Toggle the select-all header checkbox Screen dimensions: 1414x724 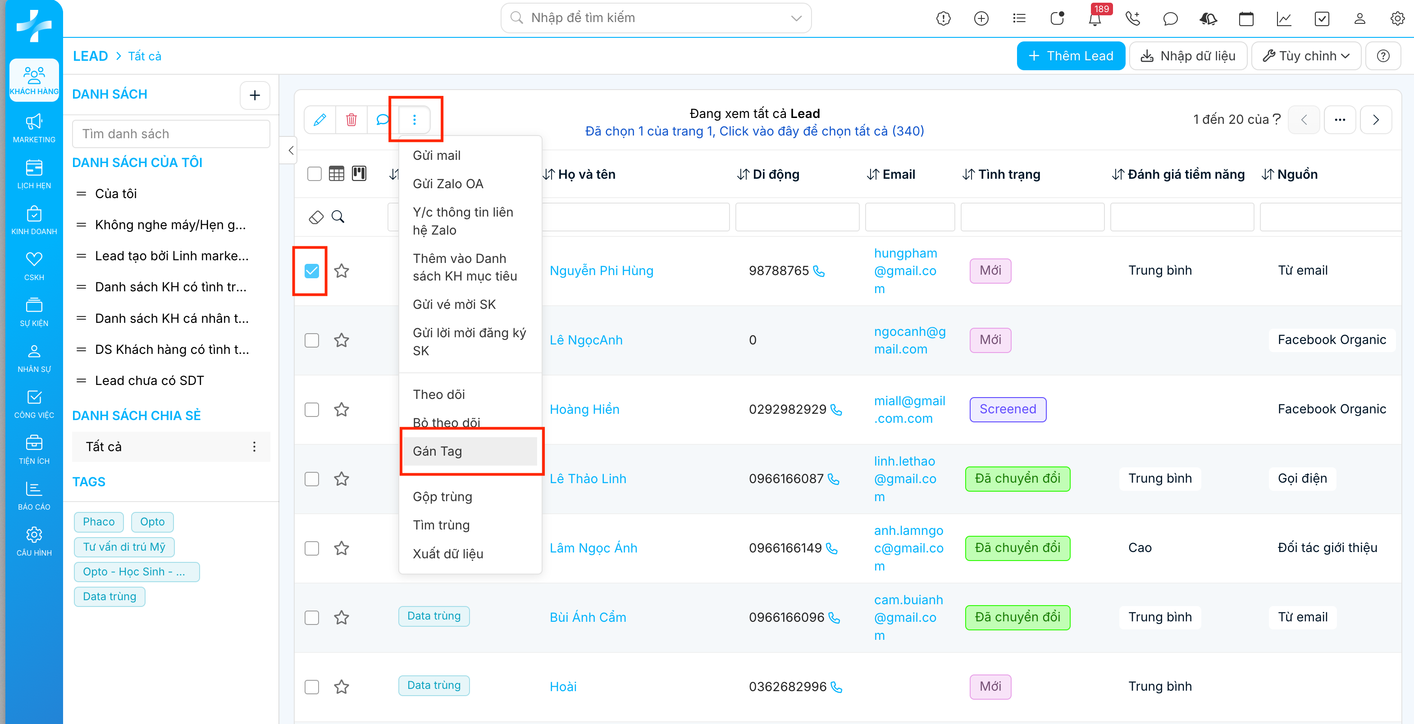coord(314,174)
